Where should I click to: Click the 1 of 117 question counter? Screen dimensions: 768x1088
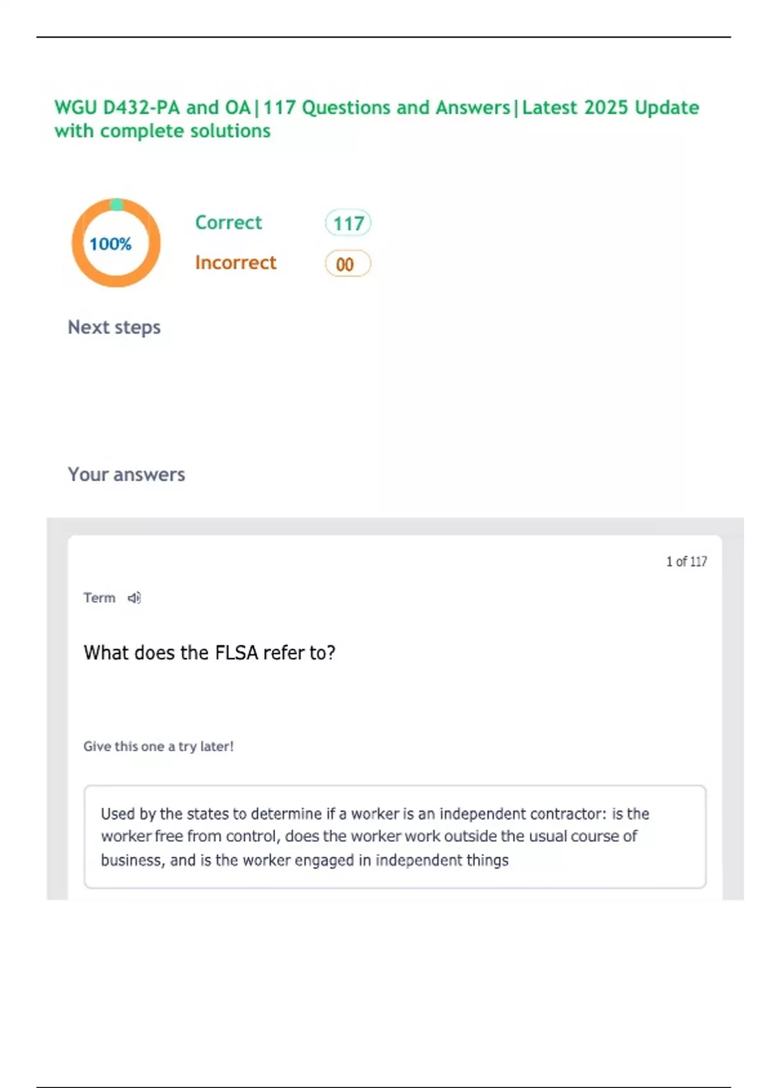point(686,561)
